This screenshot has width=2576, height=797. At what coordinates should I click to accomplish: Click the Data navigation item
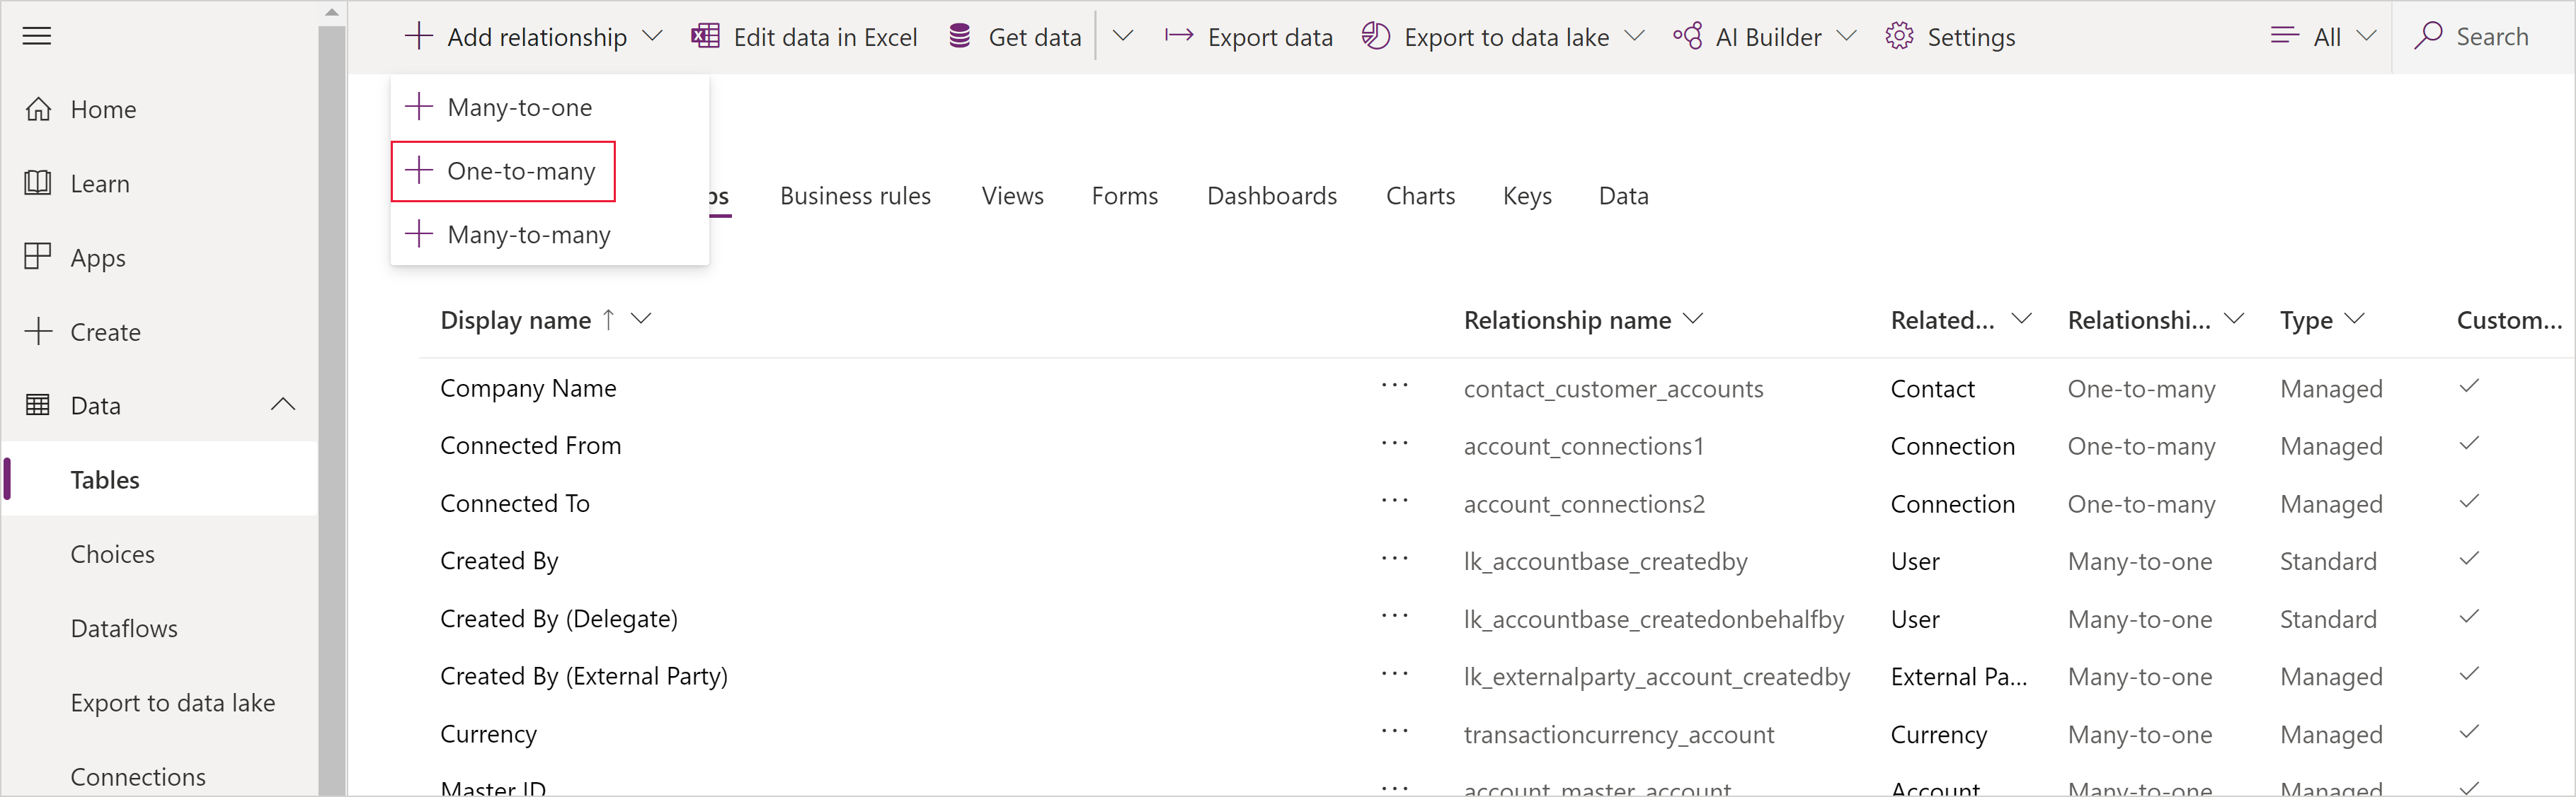point(93,405)
